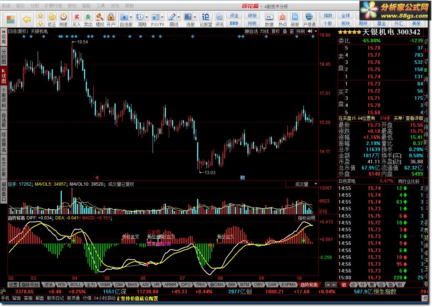Toggle the 窗 window option

[x=292, y=31]
